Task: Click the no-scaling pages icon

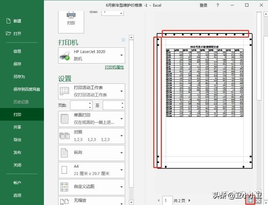Action: coord(64,202)
